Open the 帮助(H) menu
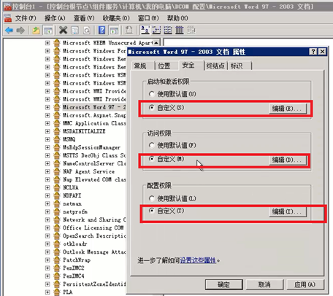 click(177, 18)
